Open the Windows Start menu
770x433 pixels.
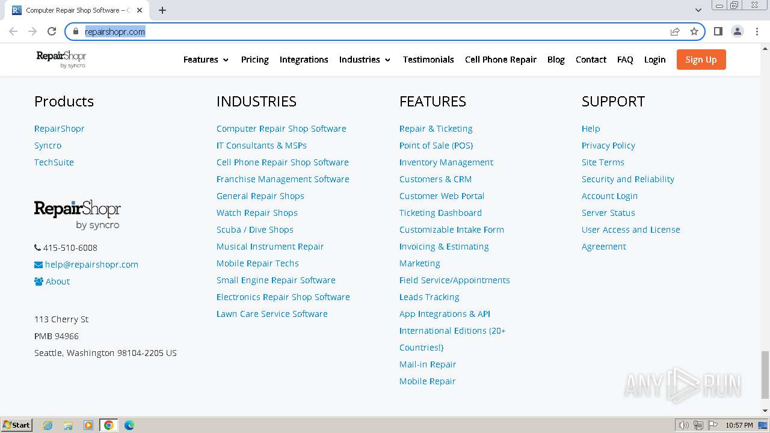(17, 425)
